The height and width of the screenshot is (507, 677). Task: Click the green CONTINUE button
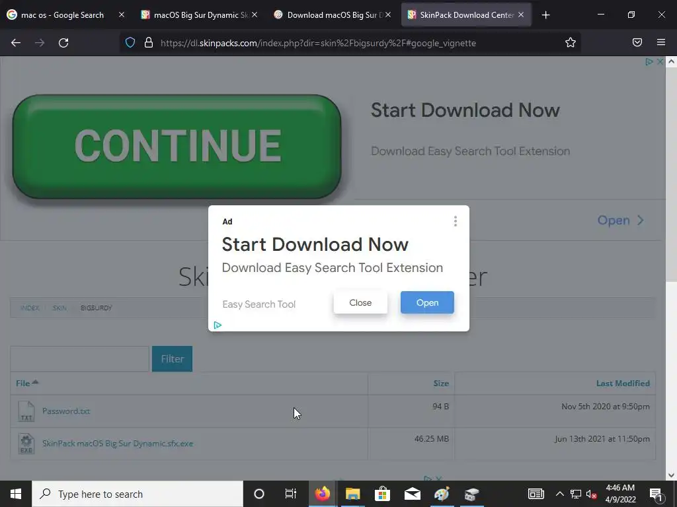pos(177,147)
